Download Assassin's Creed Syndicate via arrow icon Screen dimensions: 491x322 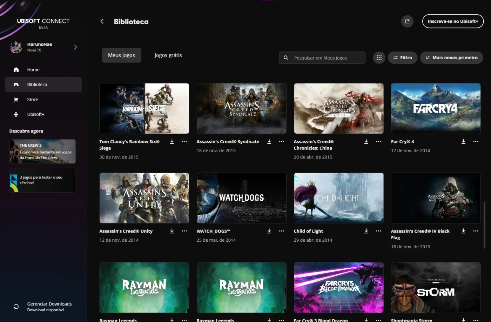[x=269, y=141]
